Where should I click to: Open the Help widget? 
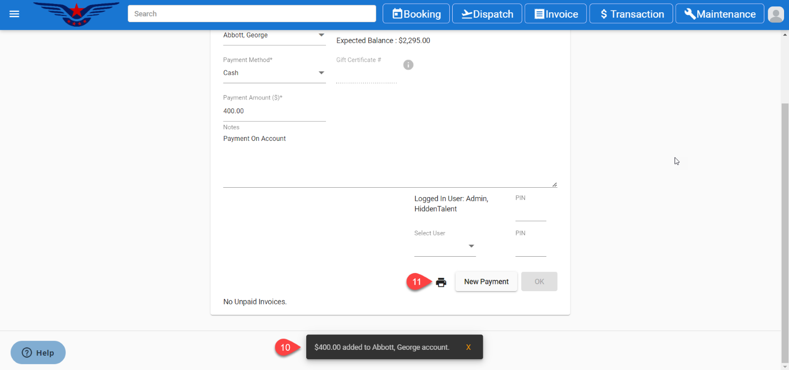38,353
